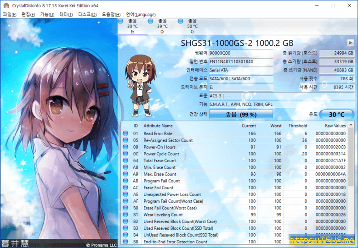Viewport: 358px width, 248px height.
Task: Open the 기능(U) menu
Action: pyautogui.click(x=47, y=15)
